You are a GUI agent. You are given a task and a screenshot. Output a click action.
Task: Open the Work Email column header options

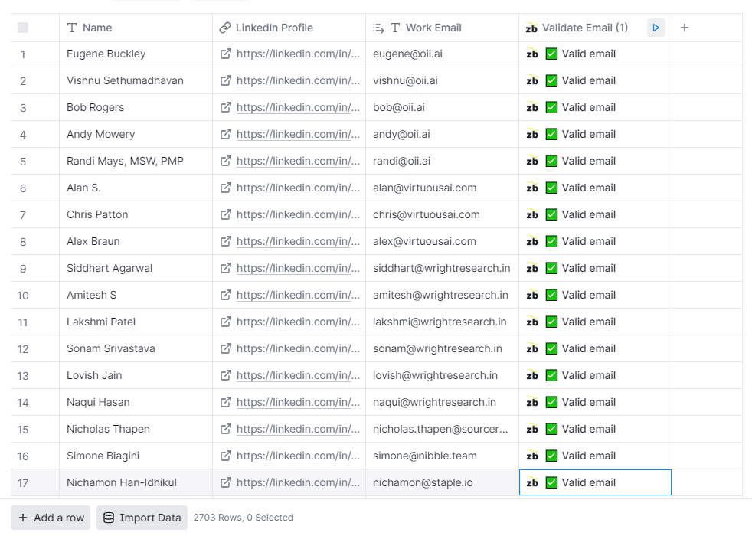point(433,28)
